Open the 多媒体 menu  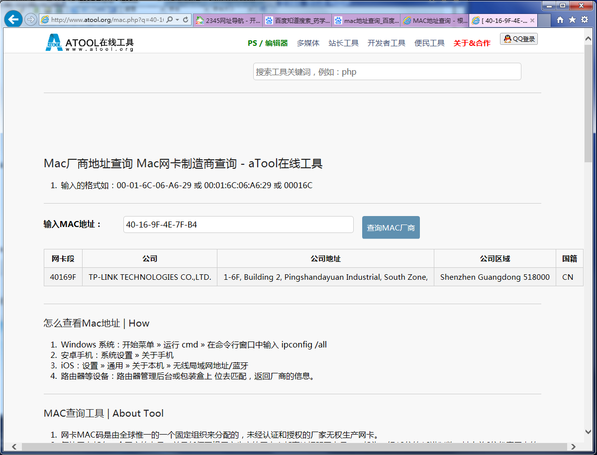(x=308, y=43)
